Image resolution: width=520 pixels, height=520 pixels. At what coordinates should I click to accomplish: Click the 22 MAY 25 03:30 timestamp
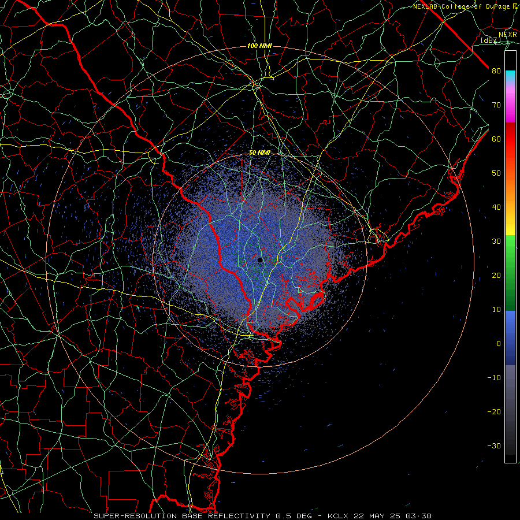(393, 516)
